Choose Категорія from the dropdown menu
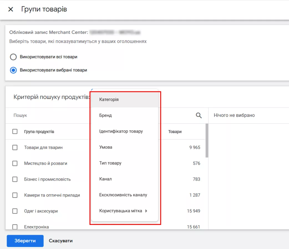 [109, 99]
